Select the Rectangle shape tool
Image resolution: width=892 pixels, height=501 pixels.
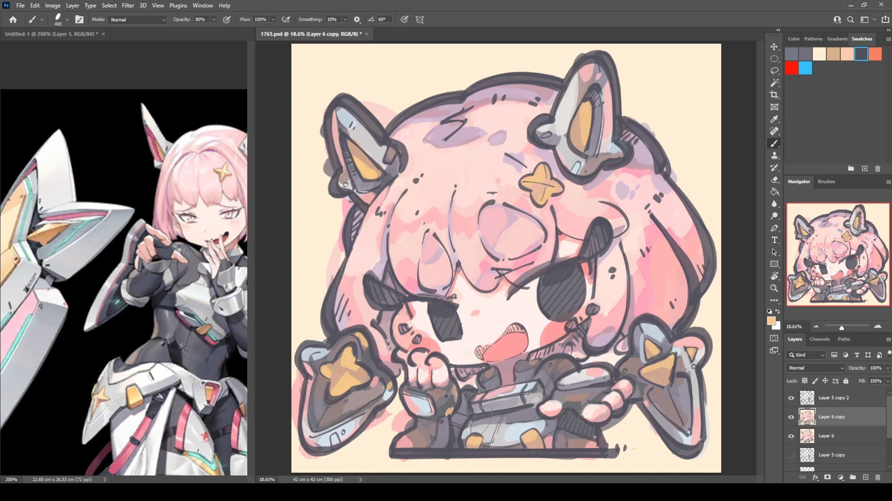(774, 264)
